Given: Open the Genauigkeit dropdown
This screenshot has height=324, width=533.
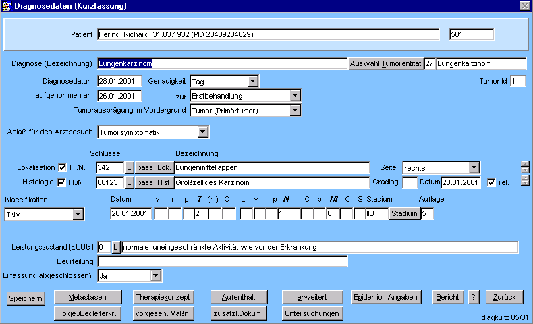Looking at the screenshot, I should (252, 82).
